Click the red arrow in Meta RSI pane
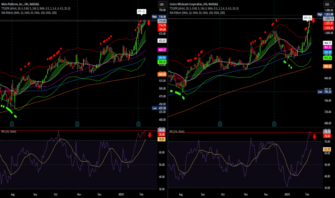Viewport: 335px width, 198px height. click(150, 136)
